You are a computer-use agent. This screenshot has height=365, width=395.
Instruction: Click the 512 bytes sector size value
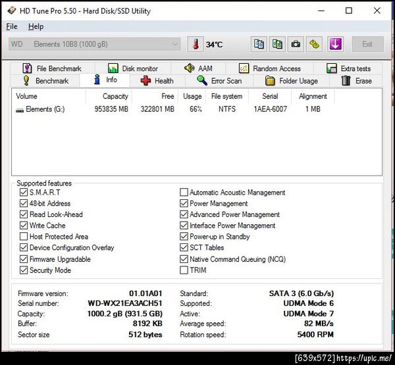point(145,335)
